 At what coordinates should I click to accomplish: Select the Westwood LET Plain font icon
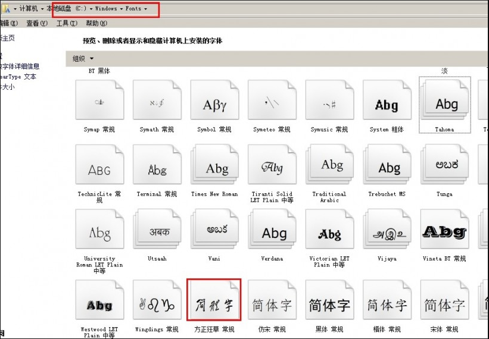tap(99, 300)
